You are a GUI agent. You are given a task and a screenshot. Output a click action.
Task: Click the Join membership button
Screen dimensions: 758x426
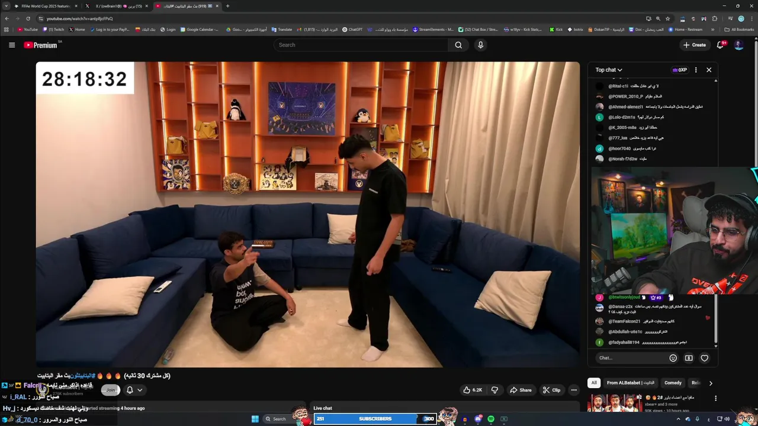110,390
